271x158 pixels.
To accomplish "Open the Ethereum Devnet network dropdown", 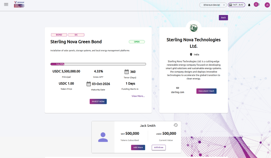I will click(213, 5).
